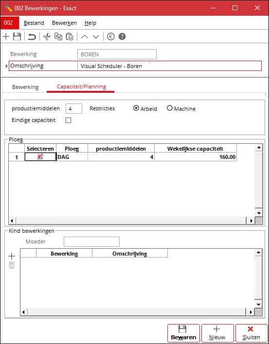Select the Machine radio button

170,108
